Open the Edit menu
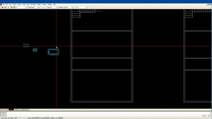This screenshot has width=212, height=119. pyautogui.click(x=7, y=4)
